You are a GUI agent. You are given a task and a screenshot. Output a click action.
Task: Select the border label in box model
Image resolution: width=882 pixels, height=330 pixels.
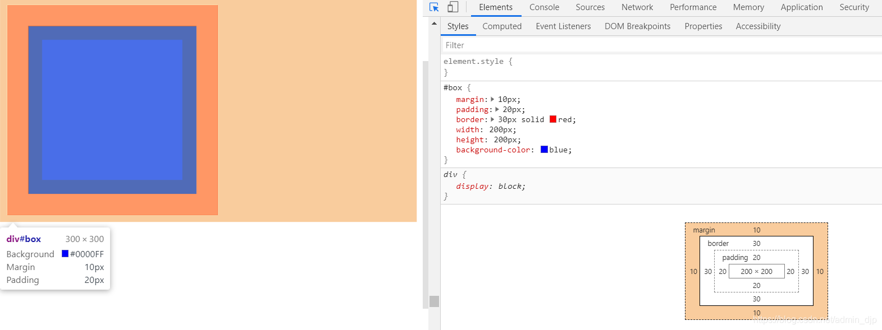click(718, 244)
